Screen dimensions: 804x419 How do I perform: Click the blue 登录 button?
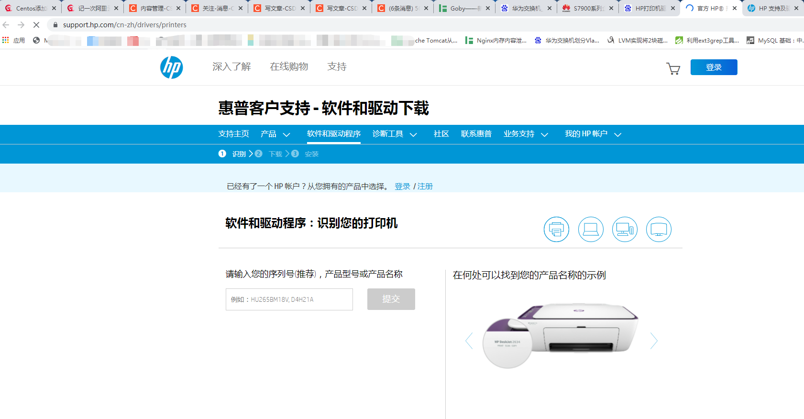pyautogui.click(x=714, y=67)
